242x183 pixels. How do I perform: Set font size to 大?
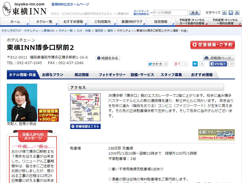[x=237, y=13]
